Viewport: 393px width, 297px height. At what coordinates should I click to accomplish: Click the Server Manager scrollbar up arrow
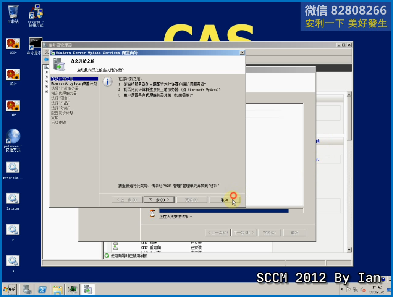click(349, 94)
